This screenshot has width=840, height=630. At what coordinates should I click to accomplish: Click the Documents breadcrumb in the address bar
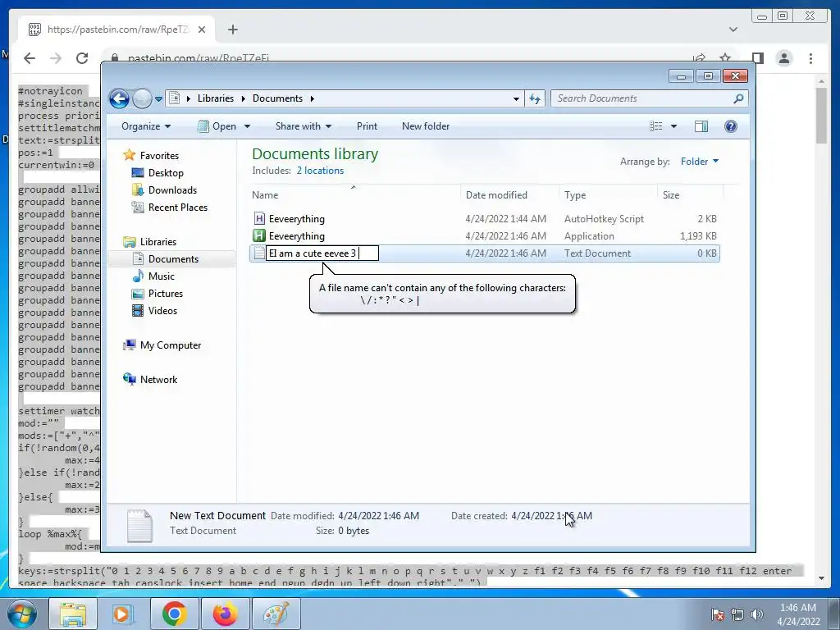pyautogui.click(x=277, y=98)
